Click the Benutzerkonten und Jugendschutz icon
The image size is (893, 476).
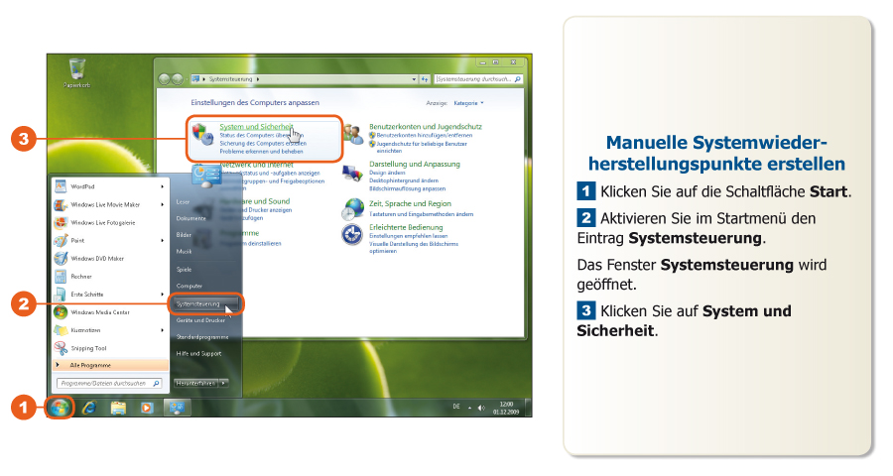[x=352, y=134]
